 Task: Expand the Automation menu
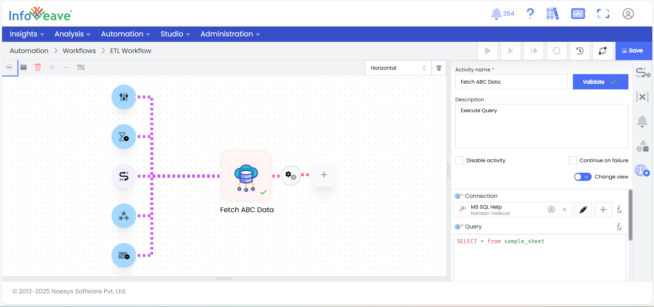click(125, 34)
